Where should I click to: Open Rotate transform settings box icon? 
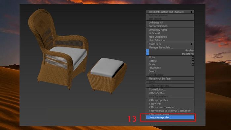click(193, 61)
